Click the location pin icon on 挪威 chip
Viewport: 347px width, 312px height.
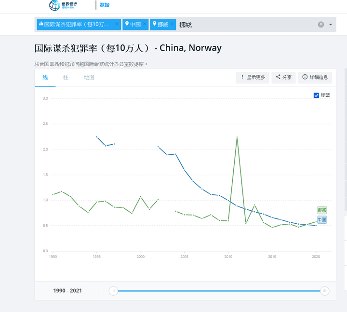click(x=155, y=24)
